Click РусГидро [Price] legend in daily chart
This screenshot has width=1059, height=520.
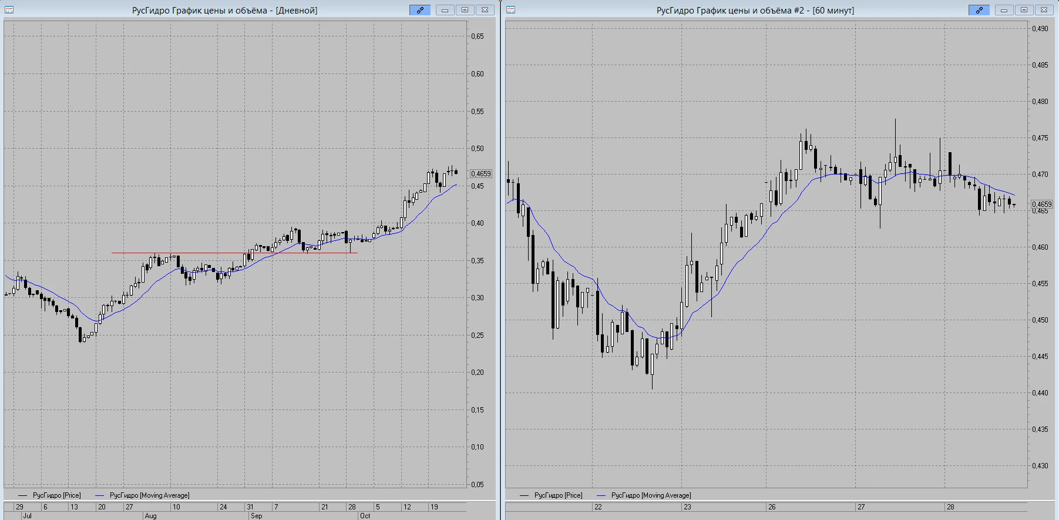click(49, 495)
